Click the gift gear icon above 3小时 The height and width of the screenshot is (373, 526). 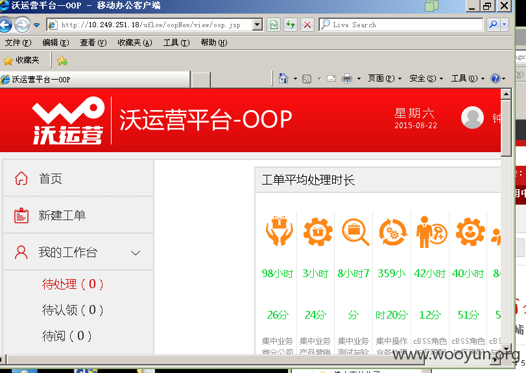318,231
